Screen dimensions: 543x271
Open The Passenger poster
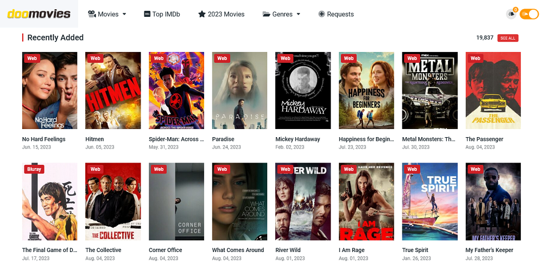tap(493, 91)
